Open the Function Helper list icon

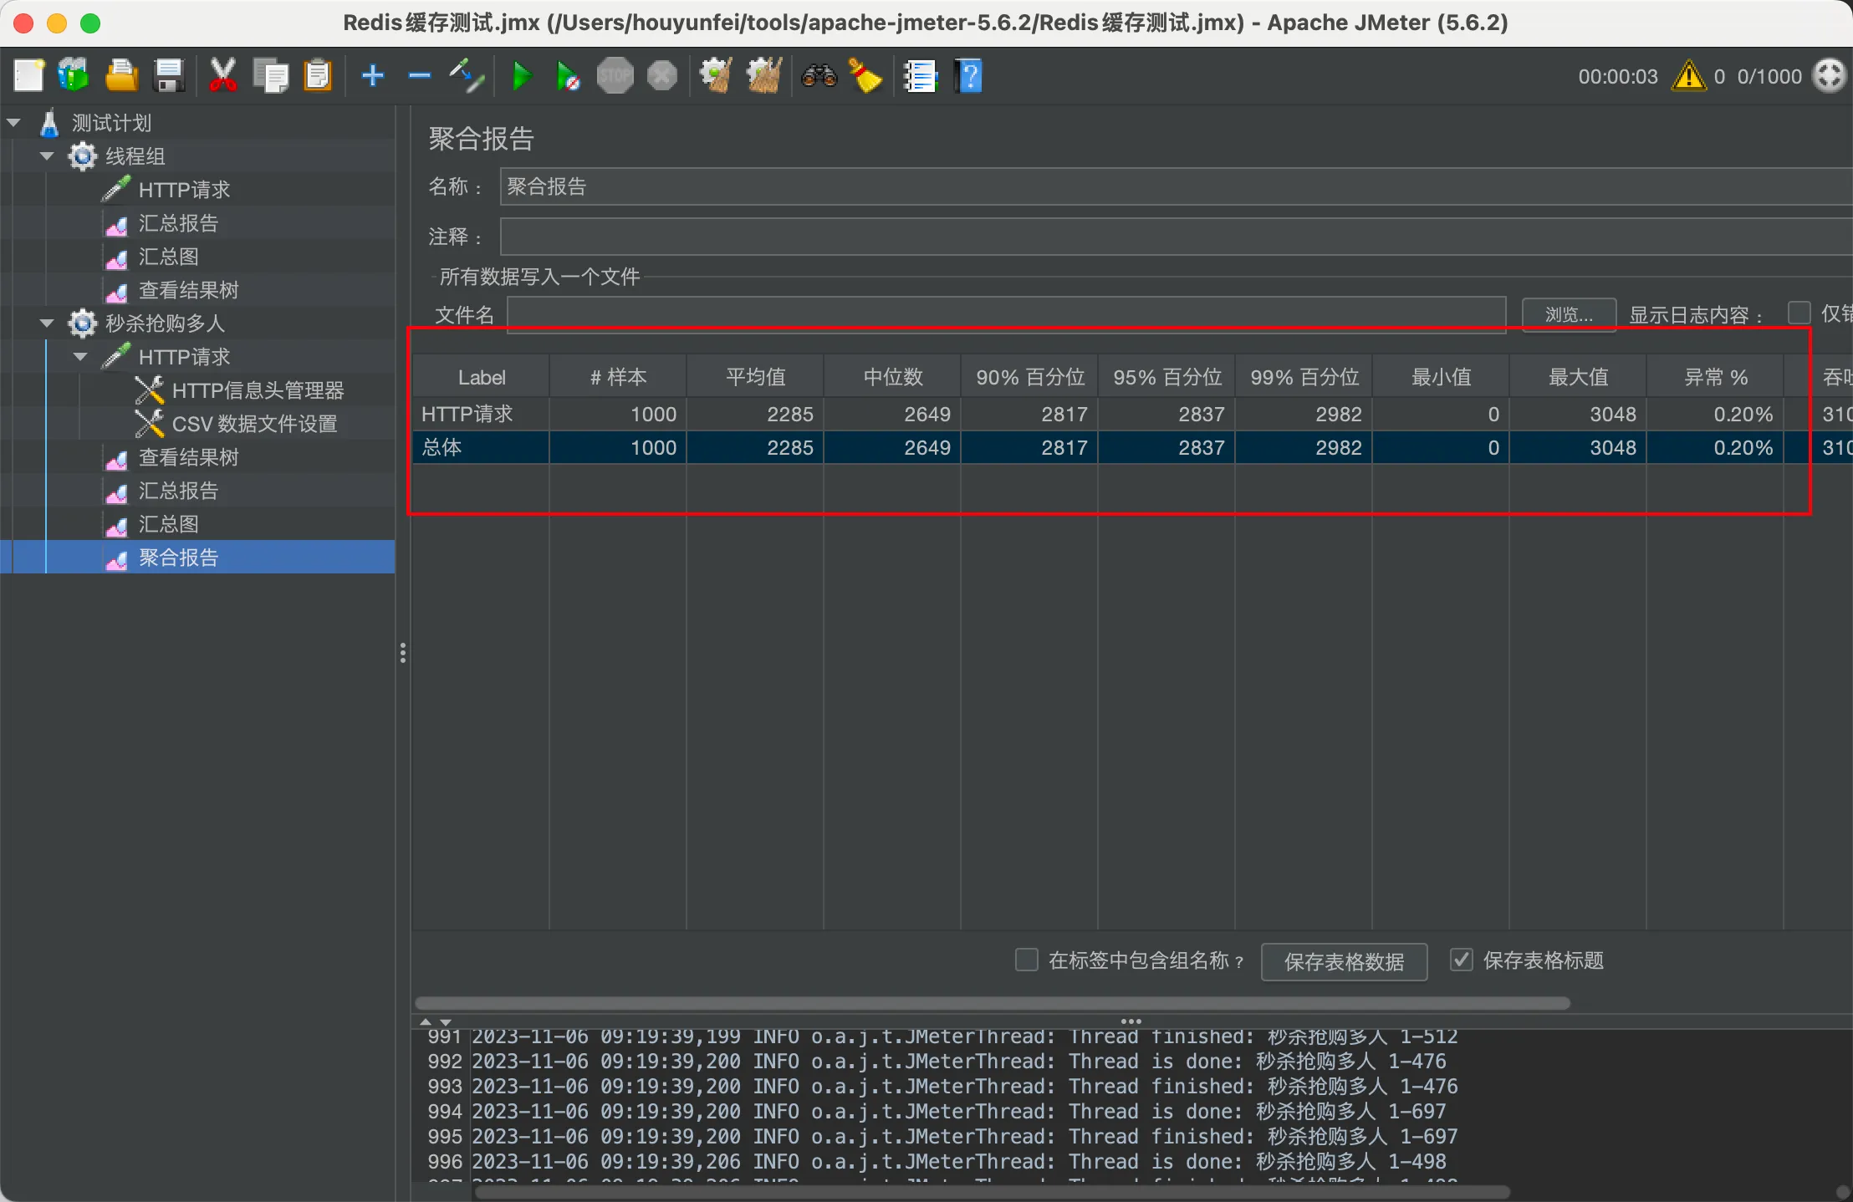pos(920,76)
